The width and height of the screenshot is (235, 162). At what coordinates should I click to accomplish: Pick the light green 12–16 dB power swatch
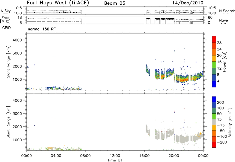(214, 65)
